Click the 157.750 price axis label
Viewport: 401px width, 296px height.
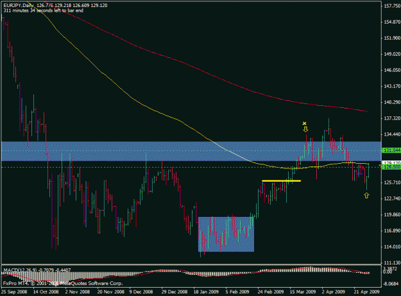[x=392, y=6]
